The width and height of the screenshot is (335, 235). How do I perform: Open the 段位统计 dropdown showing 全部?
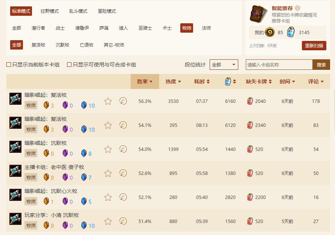point(224,65)
